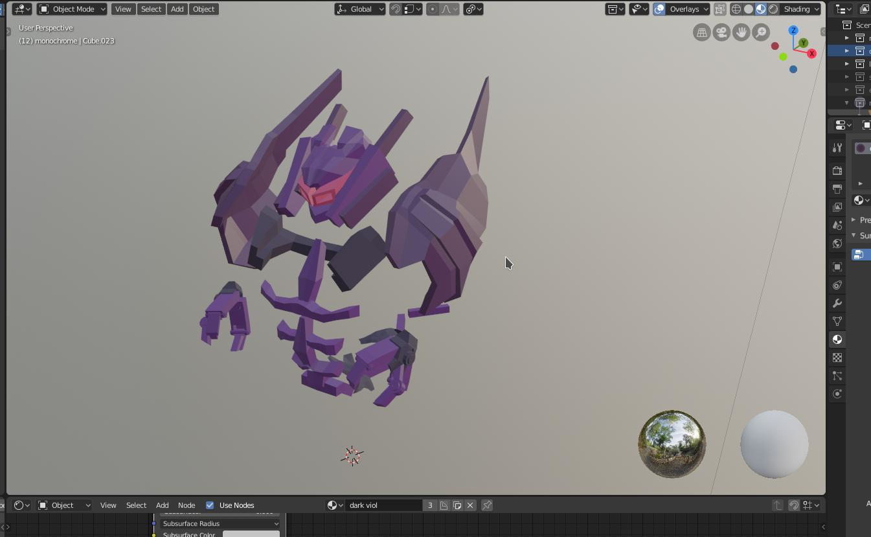This screenshot has width=871, height=537.
Task: Toggle viewport overlays visibility
Action: (659, 9)
